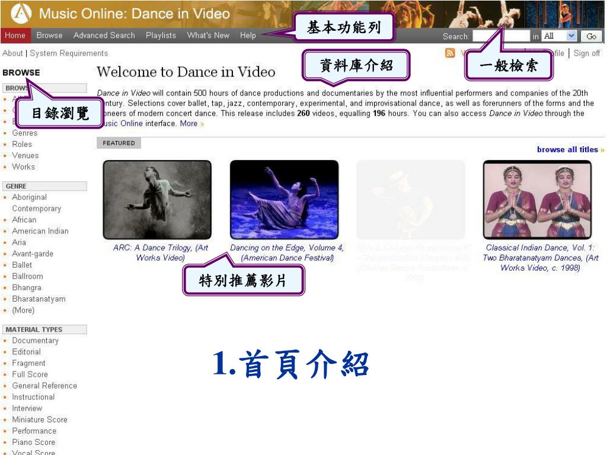Click the Alexander Street logo icon
Screen dimensions: 607x455
(21, 13)
